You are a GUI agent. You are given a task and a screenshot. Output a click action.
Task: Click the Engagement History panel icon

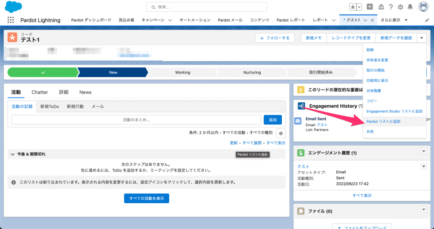tap(301, 106)
